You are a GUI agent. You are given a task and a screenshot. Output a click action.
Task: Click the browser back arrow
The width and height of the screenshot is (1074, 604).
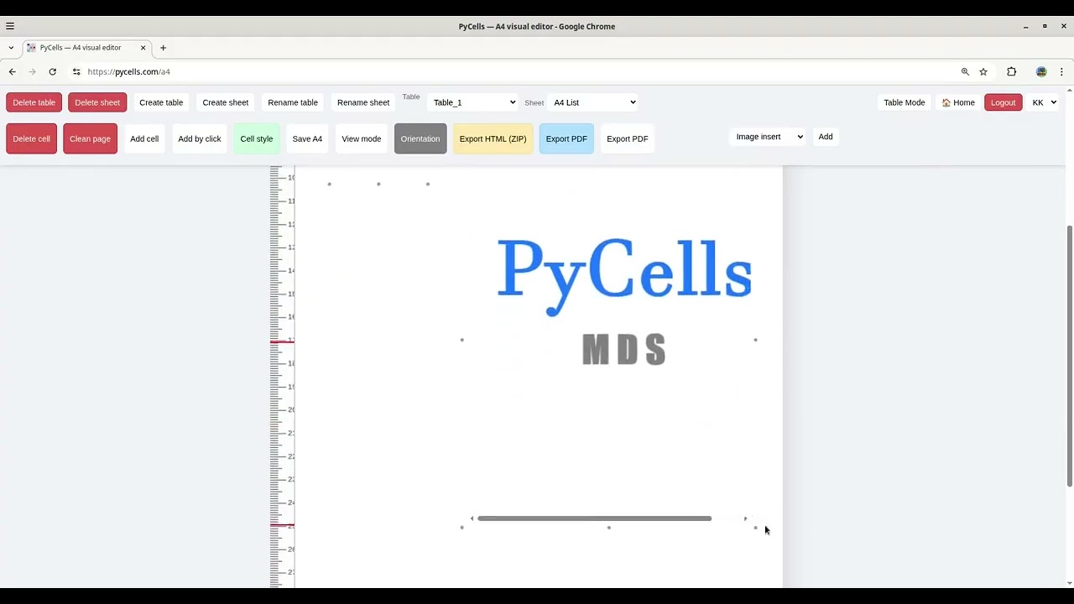click(13, 72)
